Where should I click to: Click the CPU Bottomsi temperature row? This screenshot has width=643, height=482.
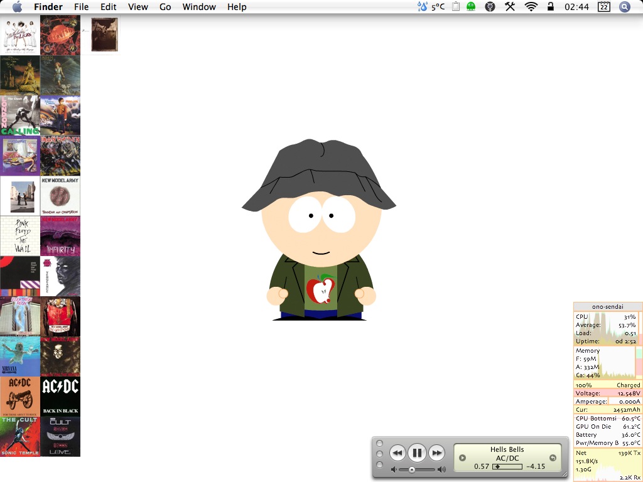608,419
